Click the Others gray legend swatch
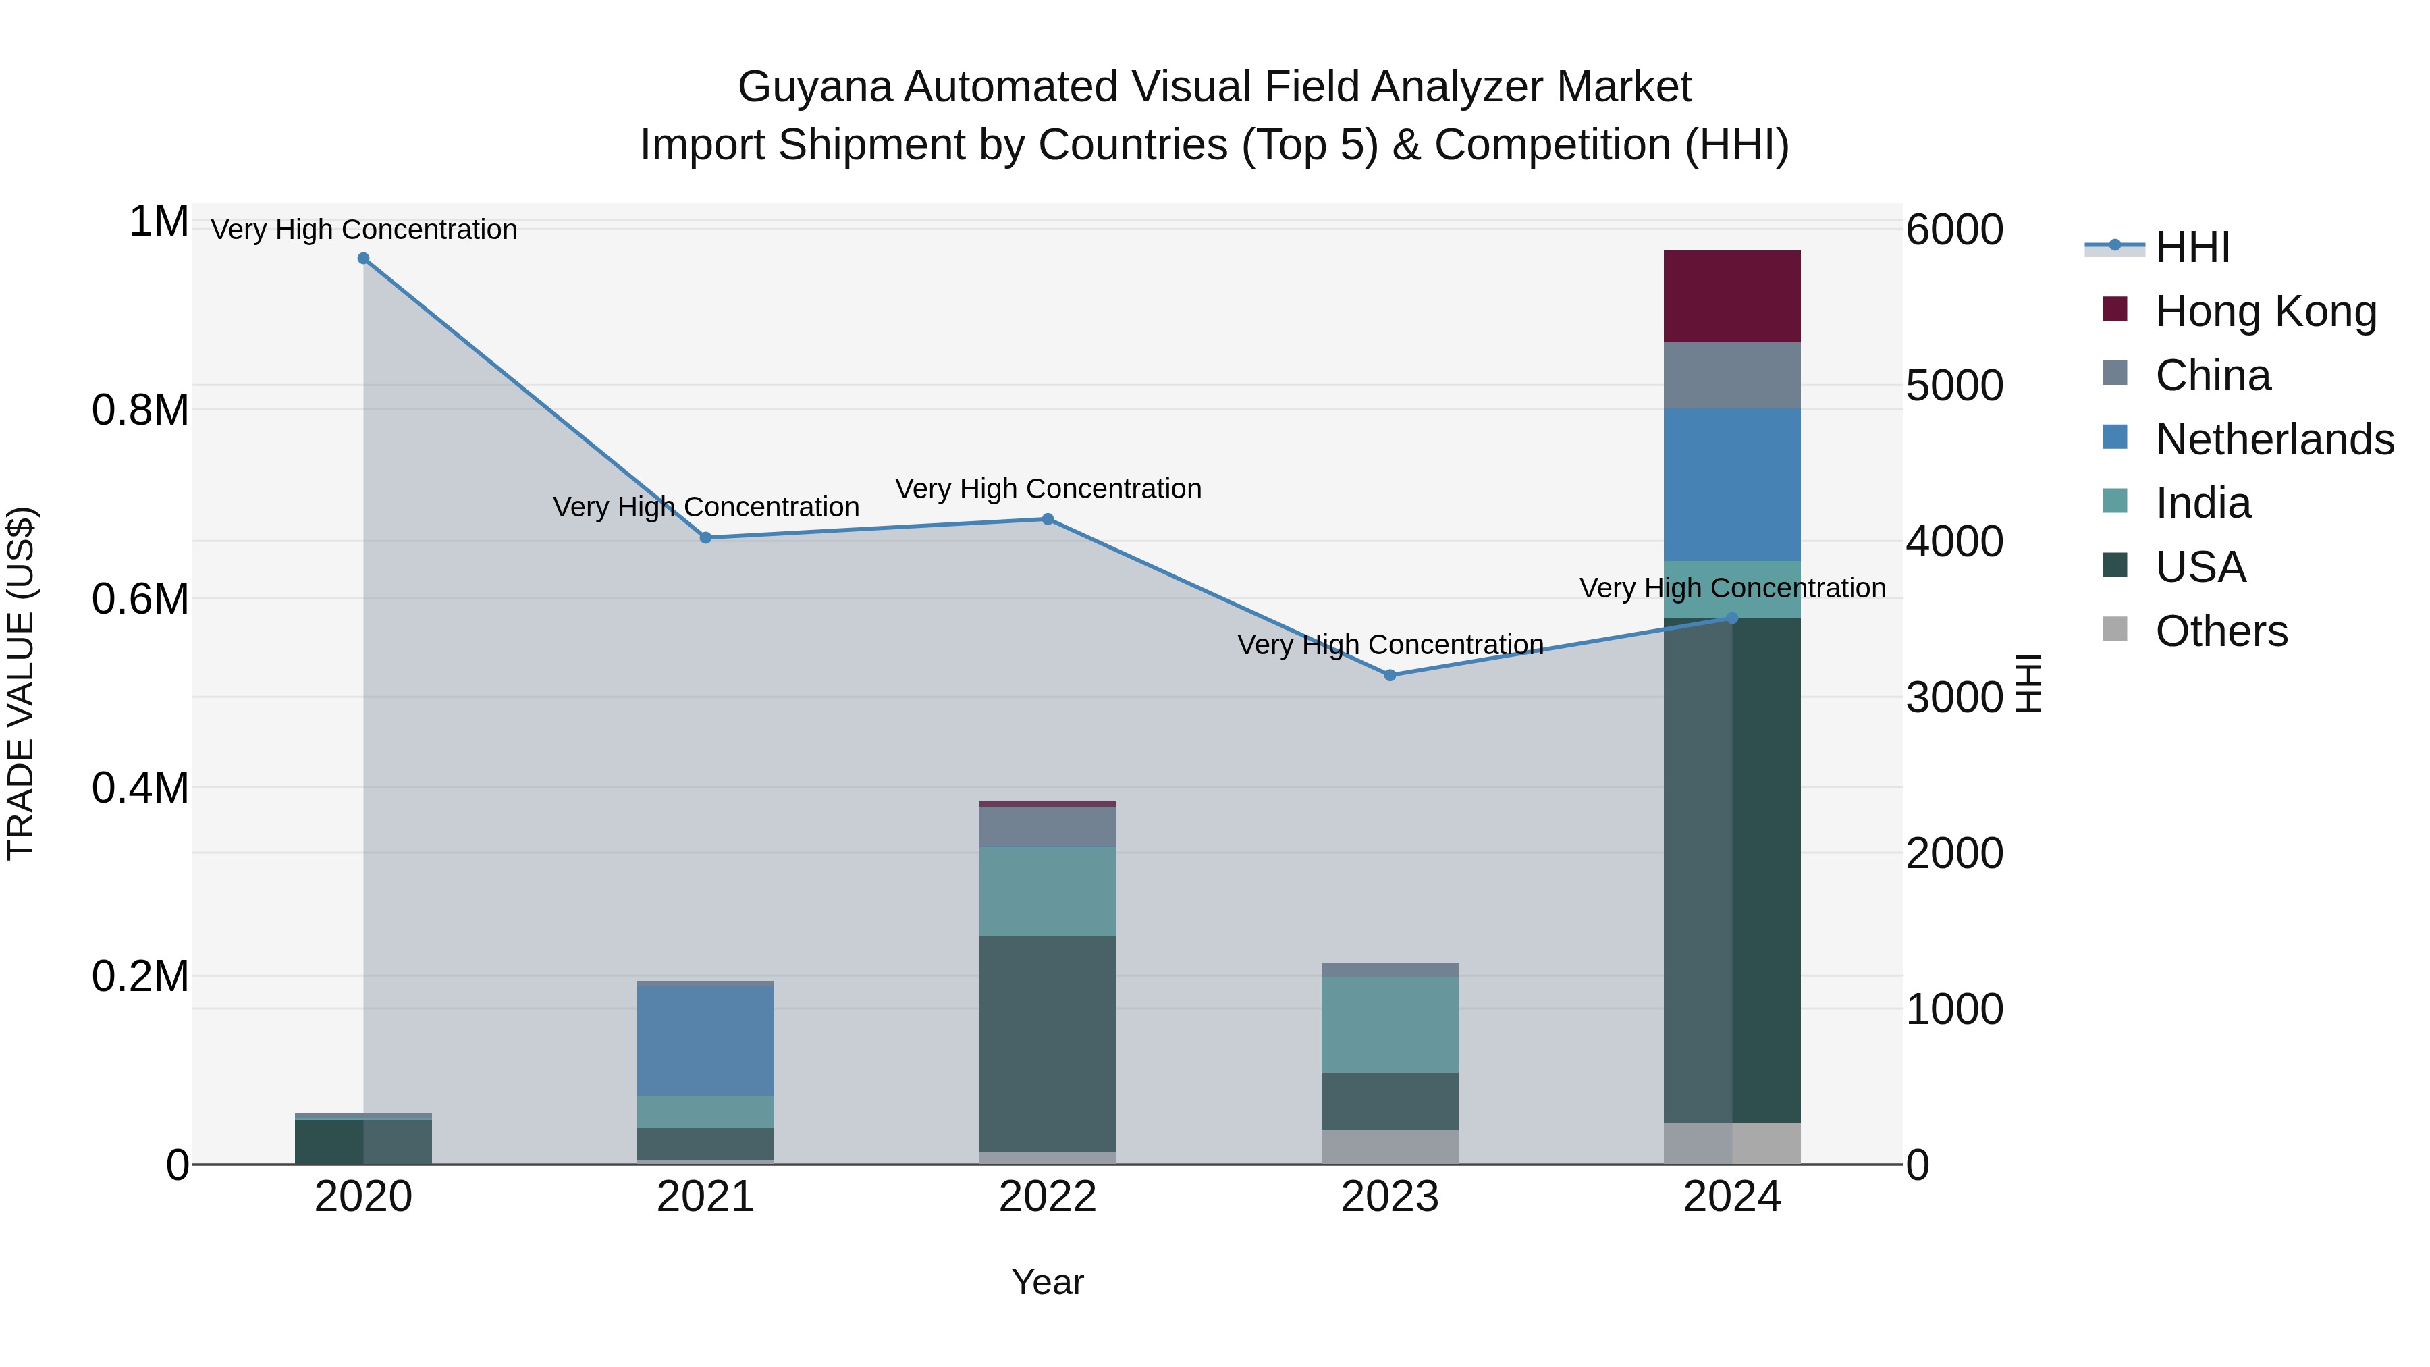The width and height of the screenshot is (2430, 1367). click(x=2115, y=628)
